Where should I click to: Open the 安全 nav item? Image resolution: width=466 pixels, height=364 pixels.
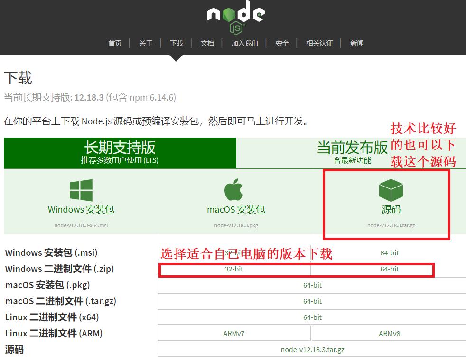coord(282,43)
